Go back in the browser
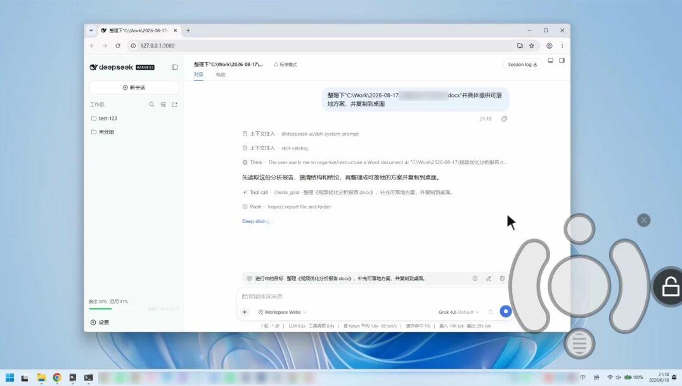Image resolution: width=682 pixels, height=386 pixels. click(92, 46)
